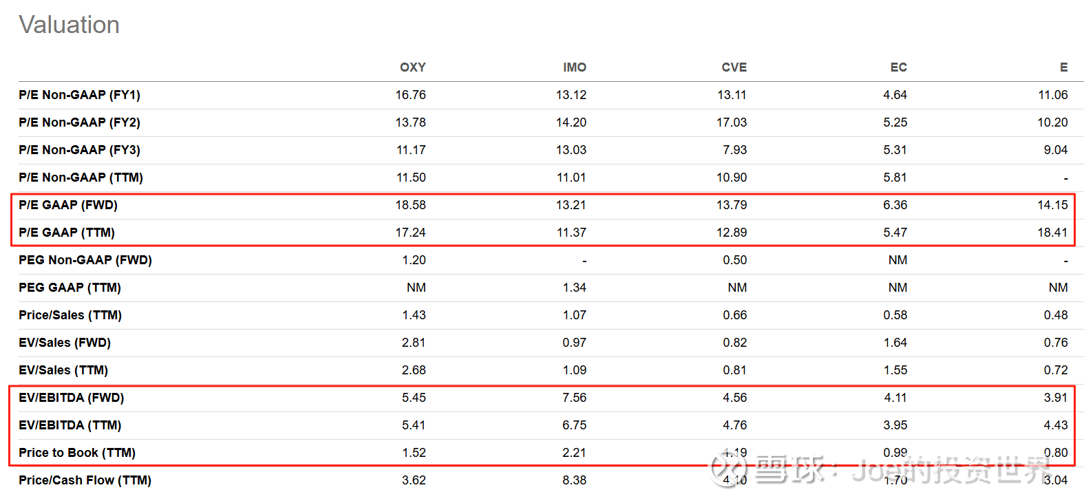Click EC FY1 P/E value 4.64
Viewport: 1084px width, 503px height.
(x=895, y=95)
